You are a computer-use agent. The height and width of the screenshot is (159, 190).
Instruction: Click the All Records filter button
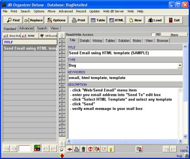point(48,36)
